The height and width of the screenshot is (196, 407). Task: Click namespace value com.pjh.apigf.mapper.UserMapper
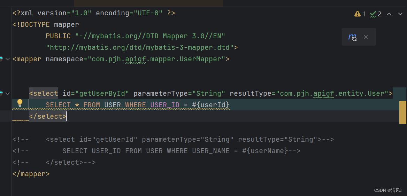[x=156, y=59]
